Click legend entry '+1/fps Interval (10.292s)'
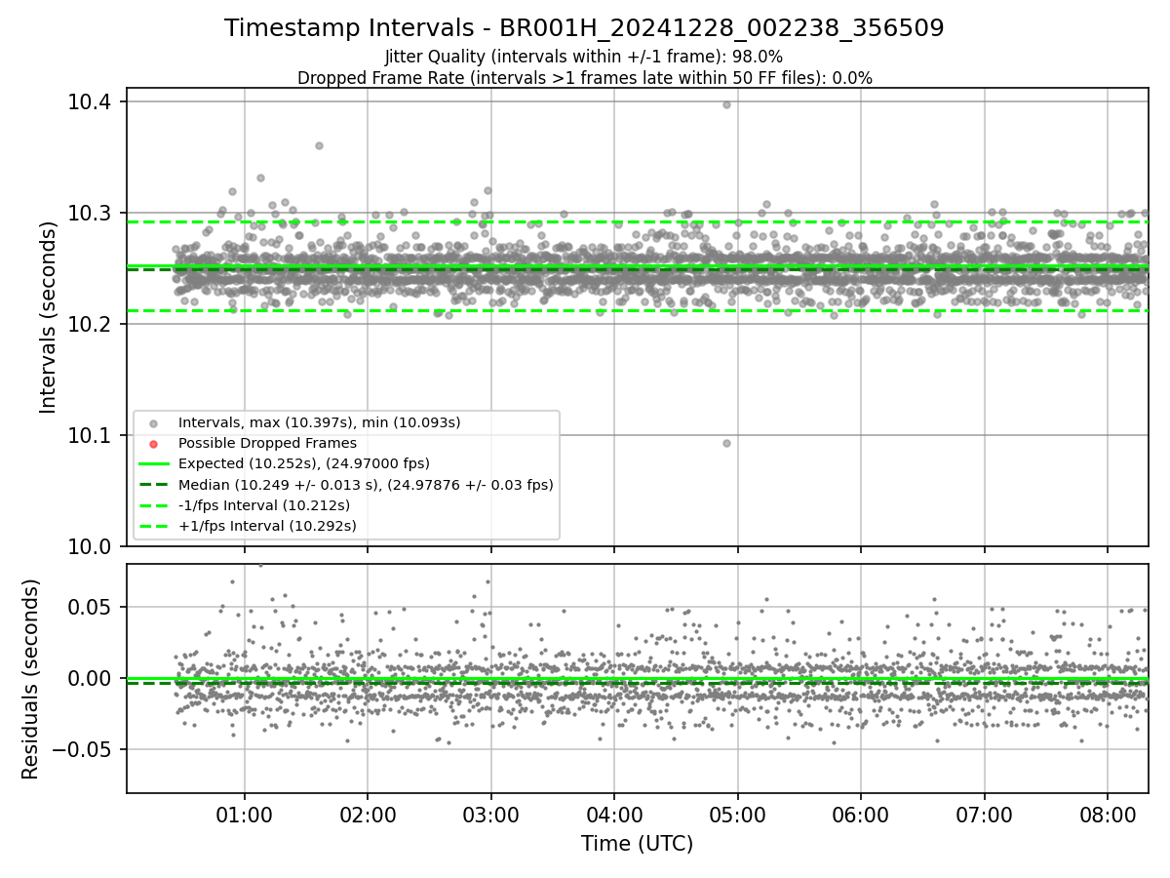 [266, 526]
